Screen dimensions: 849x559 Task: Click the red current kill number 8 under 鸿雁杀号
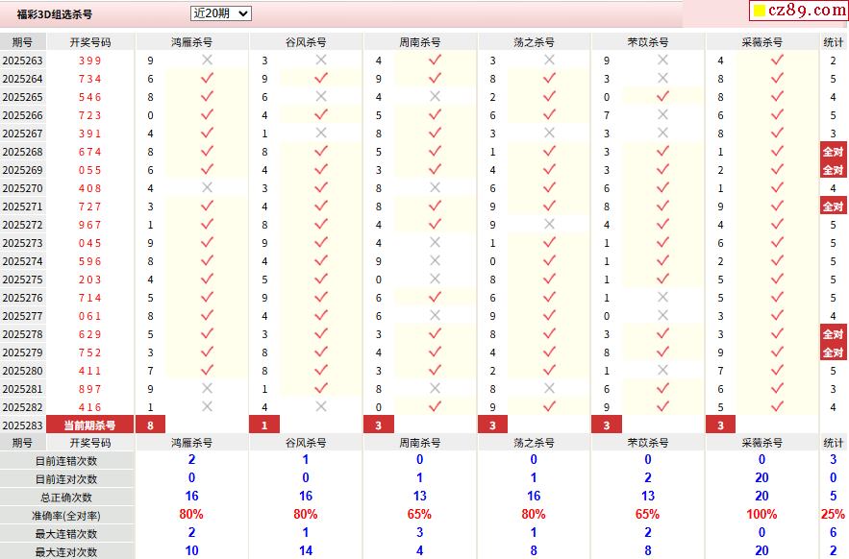pos(150,425)
